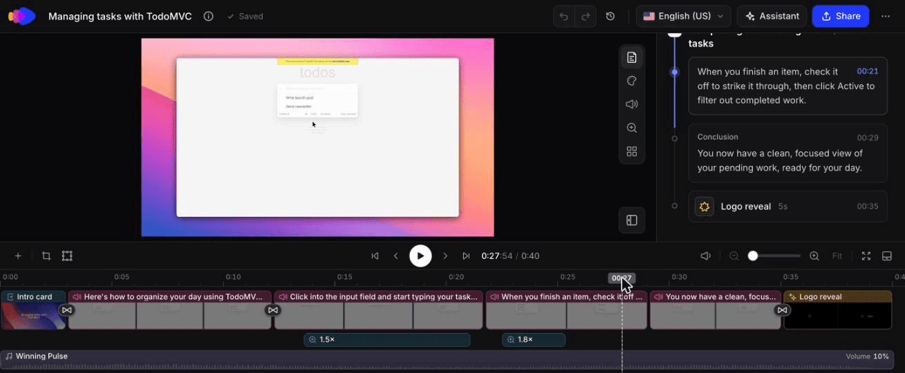Viewport: 905px width, 373px height.
Task: Click the app logo in the top-left
Action: (x=21, y=16)
